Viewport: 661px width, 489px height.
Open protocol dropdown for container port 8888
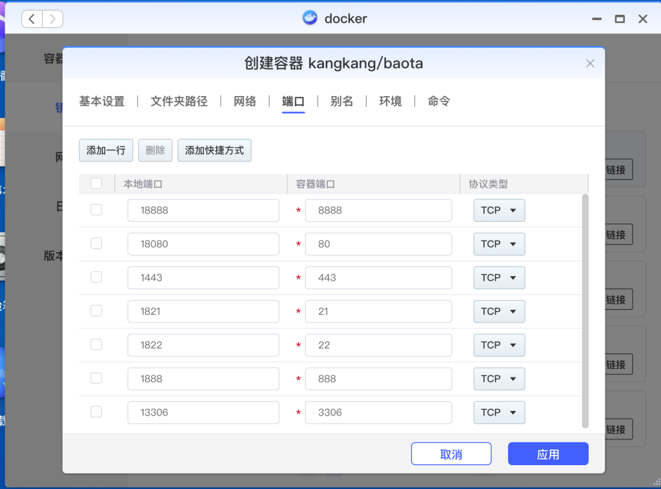coord(499,210)
